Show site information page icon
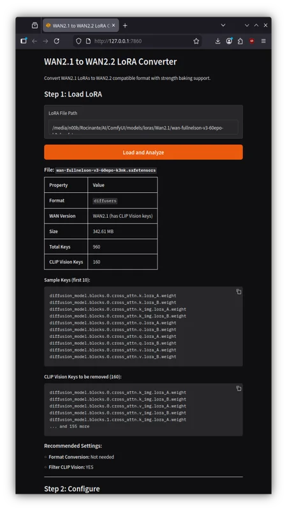This screenshot has height=511, width=287. [x=88, y=41]
